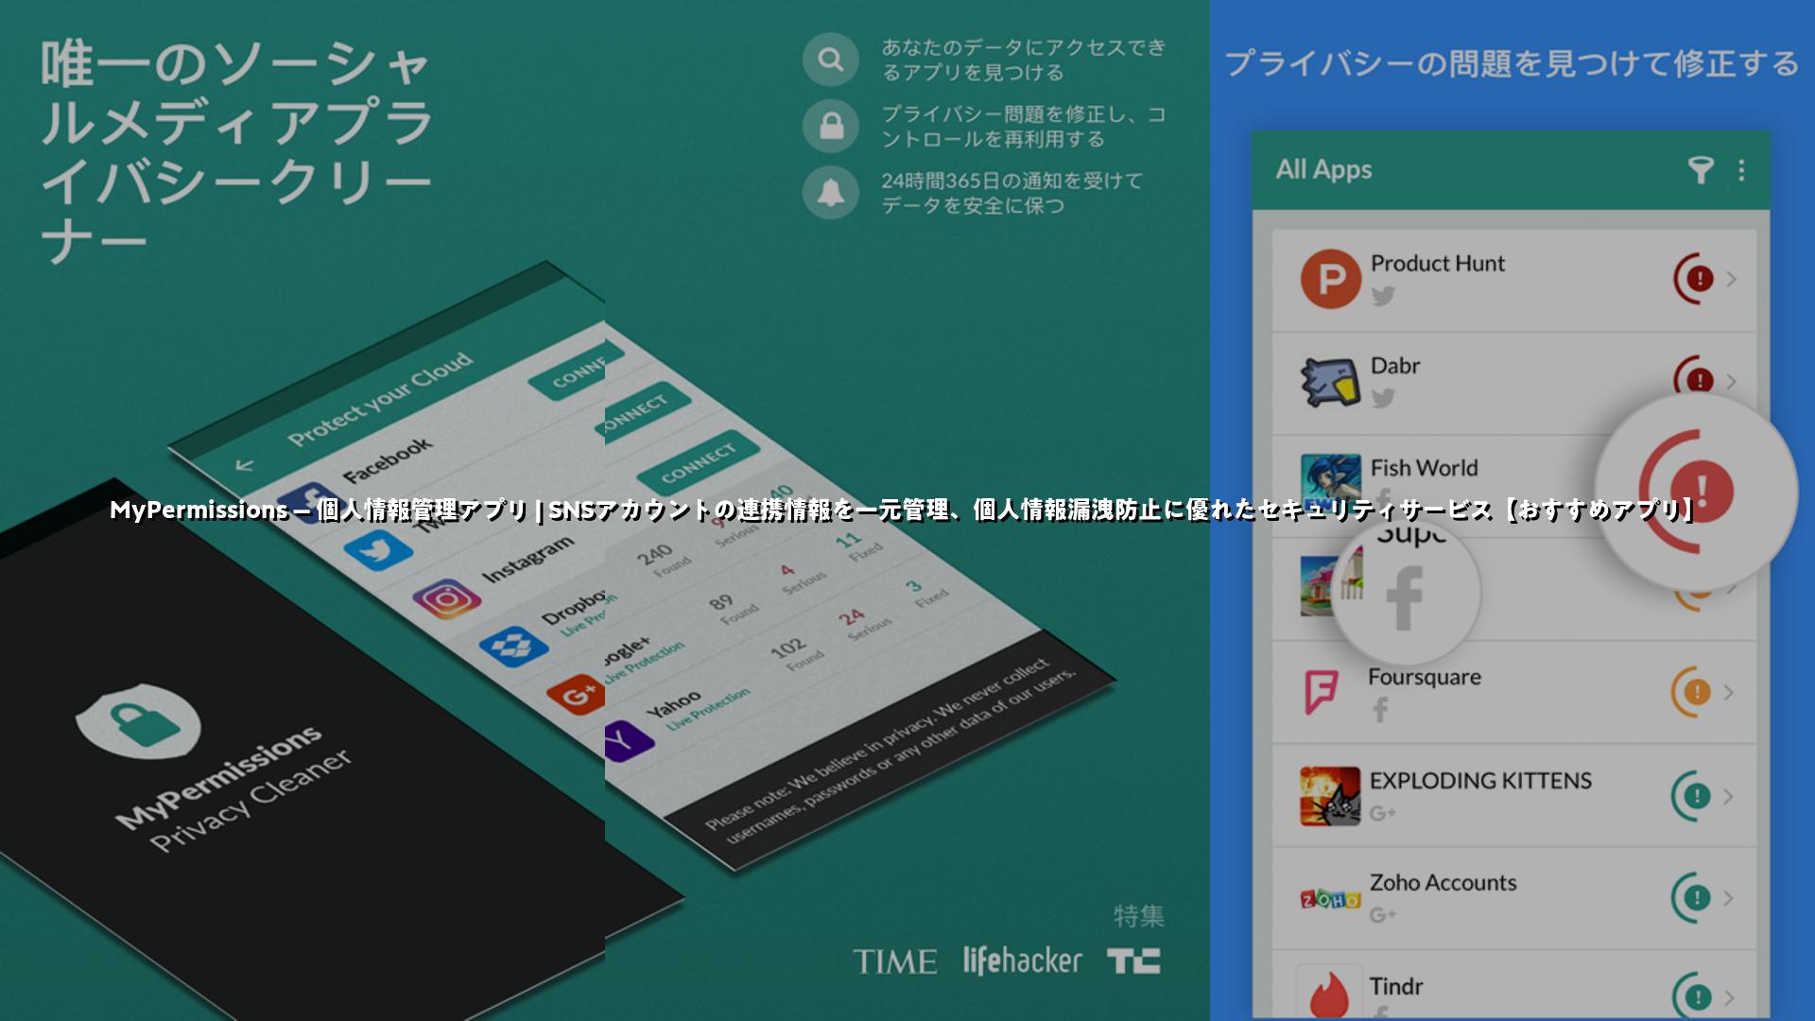This screenshot has height=1021, width=1815.
Task: Expand the Product Hunt row chevron
Action: [x=1731, y=279]
